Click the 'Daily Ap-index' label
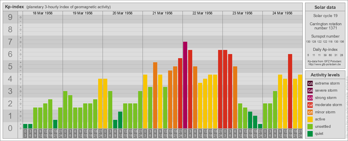Viewport: 348px width, 141px height. click(x=325, y=49)
